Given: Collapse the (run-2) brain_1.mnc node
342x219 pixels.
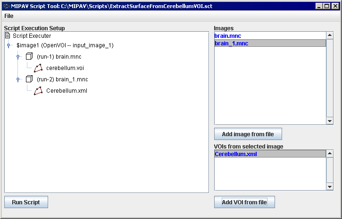Looking at the screenshot, I should [18, 79].
